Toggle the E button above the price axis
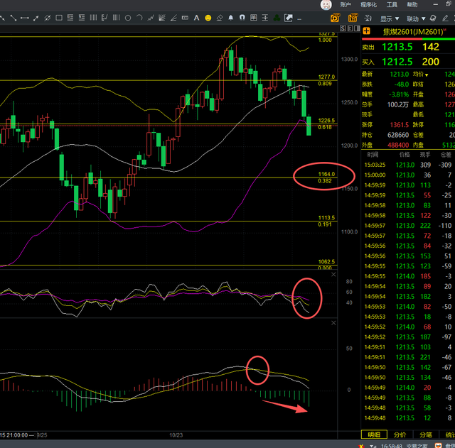455x448 pixels. click(350, 28)
